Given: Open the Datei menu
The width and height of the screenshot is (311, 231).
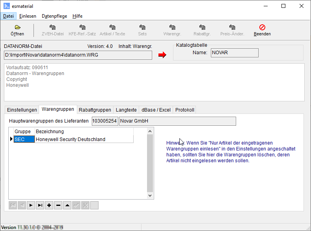Looking at the screenshot, I should (8, 16).
